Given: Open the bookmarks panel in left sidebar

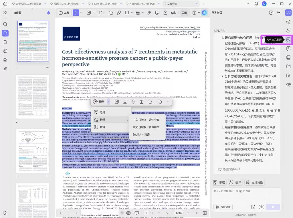Looking at the screenshot, I should click(5, 42).
